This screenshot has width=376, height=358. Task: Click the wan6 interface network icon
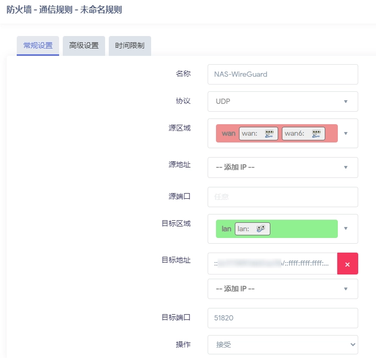point(316,134)
